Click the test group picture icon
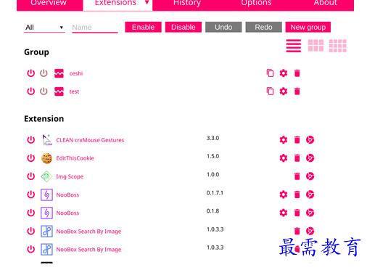 coord(59,91)
